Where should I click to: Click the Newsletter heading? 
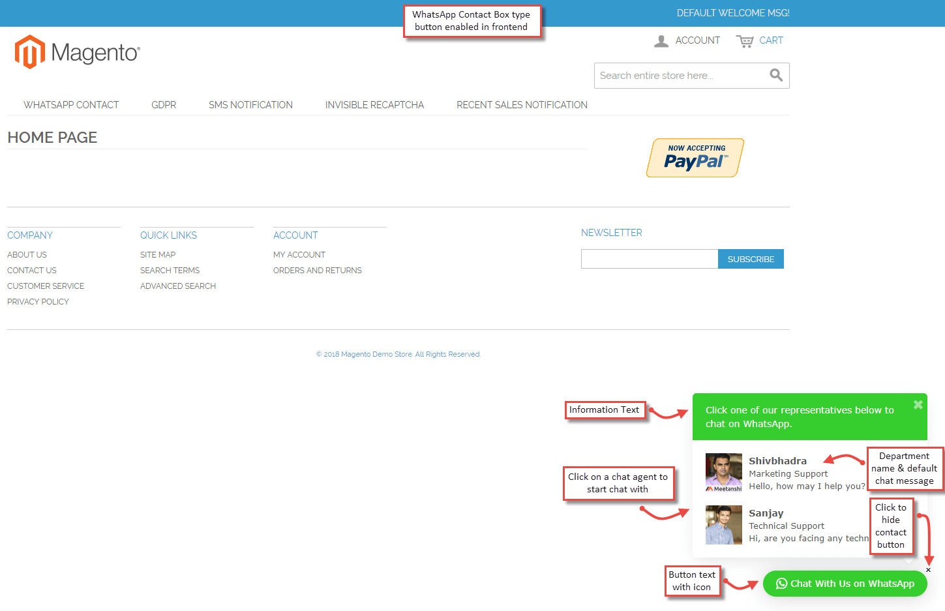[612, 233]
